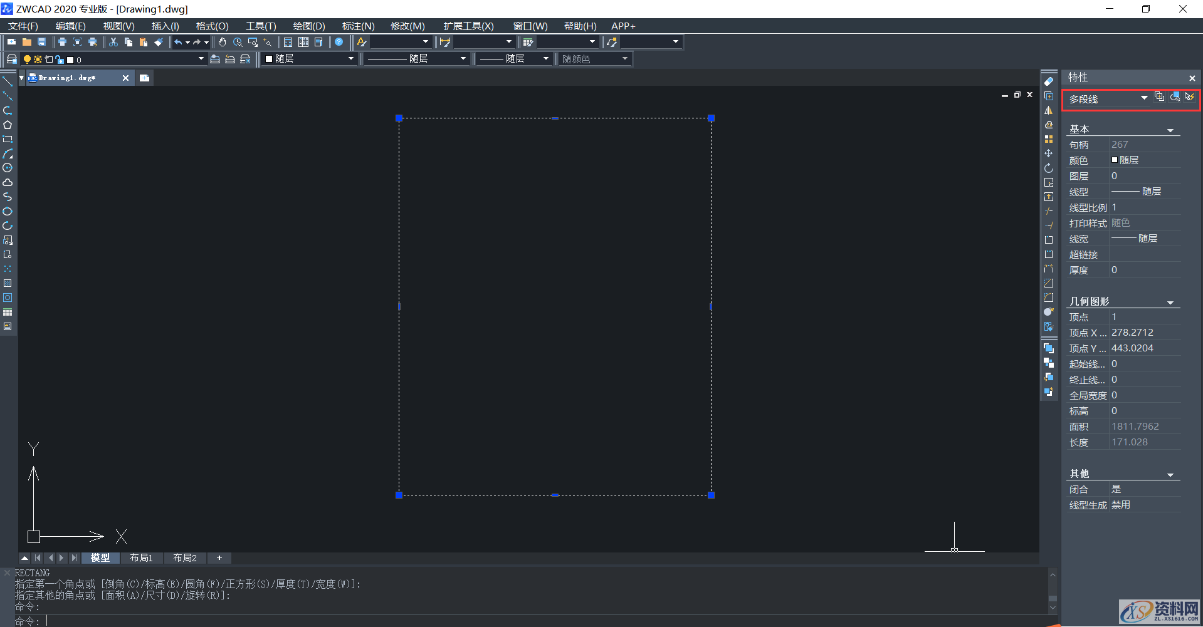Select the Rectangle drawing tool

8,139
